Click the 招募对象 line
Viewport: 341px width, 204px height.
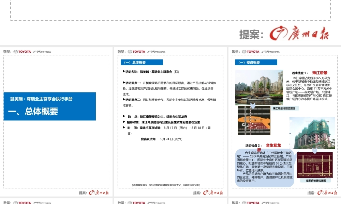point(162,122)
